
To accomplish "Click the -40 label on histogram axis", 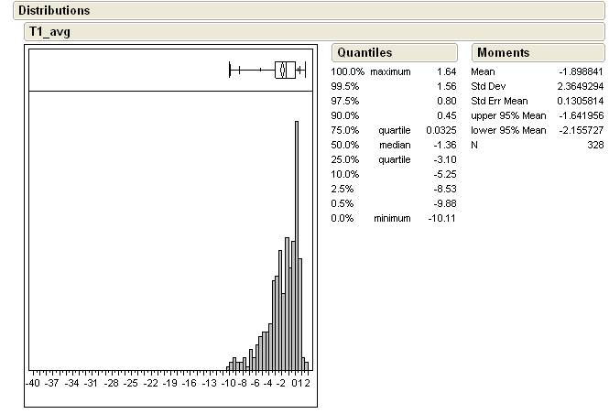I will [x=33, y=383].
